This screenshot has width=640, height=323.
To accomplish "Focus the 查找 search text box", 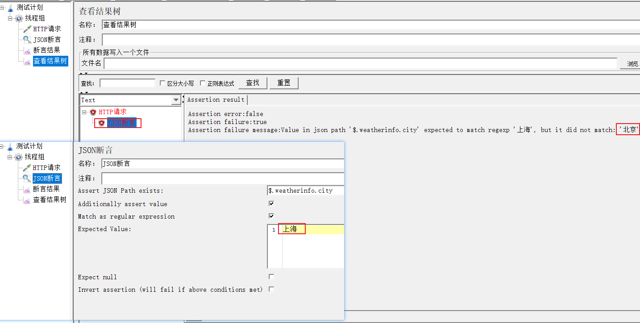I will point(127,83).
